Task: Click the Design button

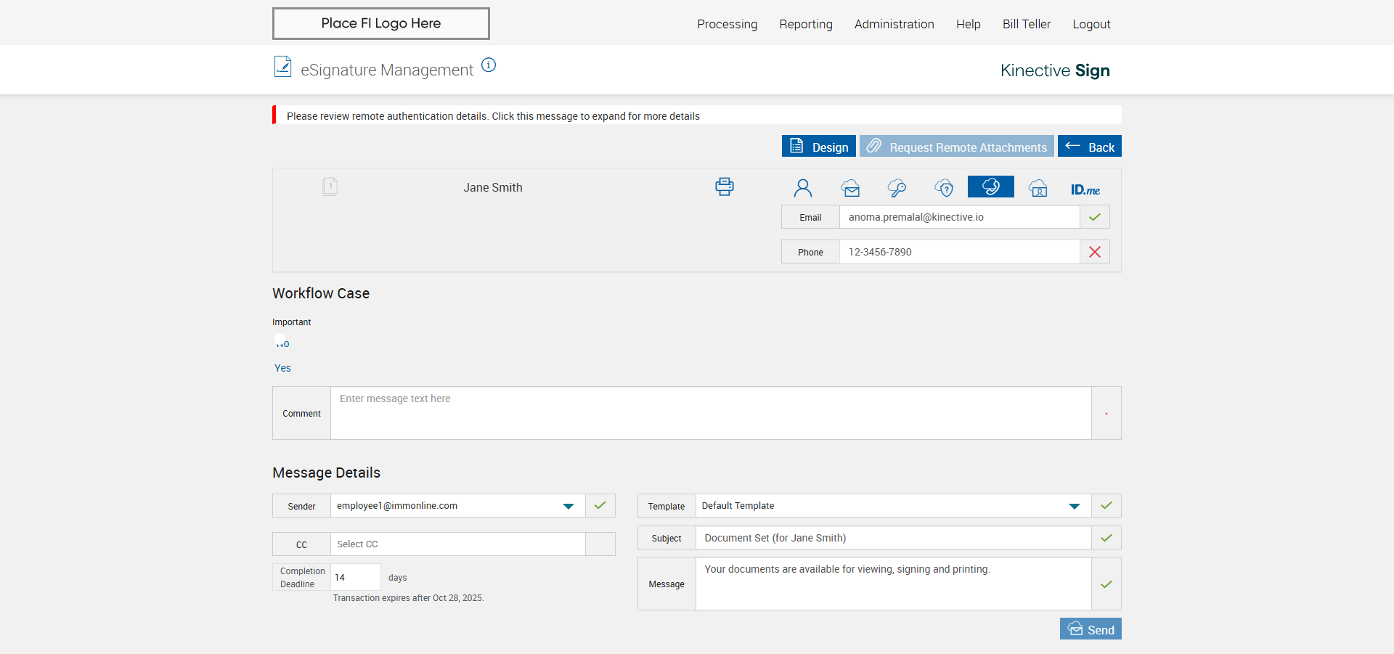Action: pos(818,147)
